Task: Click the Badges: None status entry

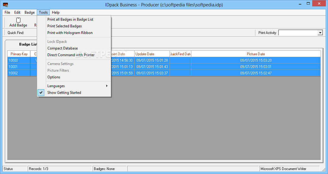Action: pos(109,169)
